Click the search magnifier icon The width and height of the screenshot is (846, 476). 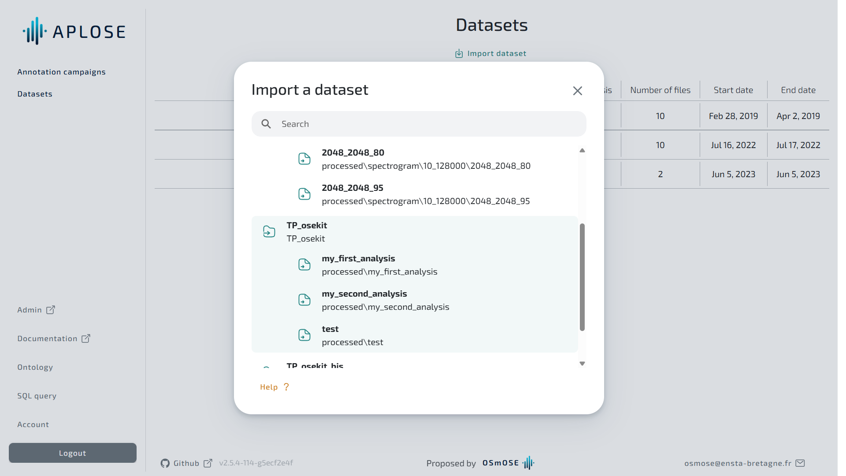click(266, 124)
